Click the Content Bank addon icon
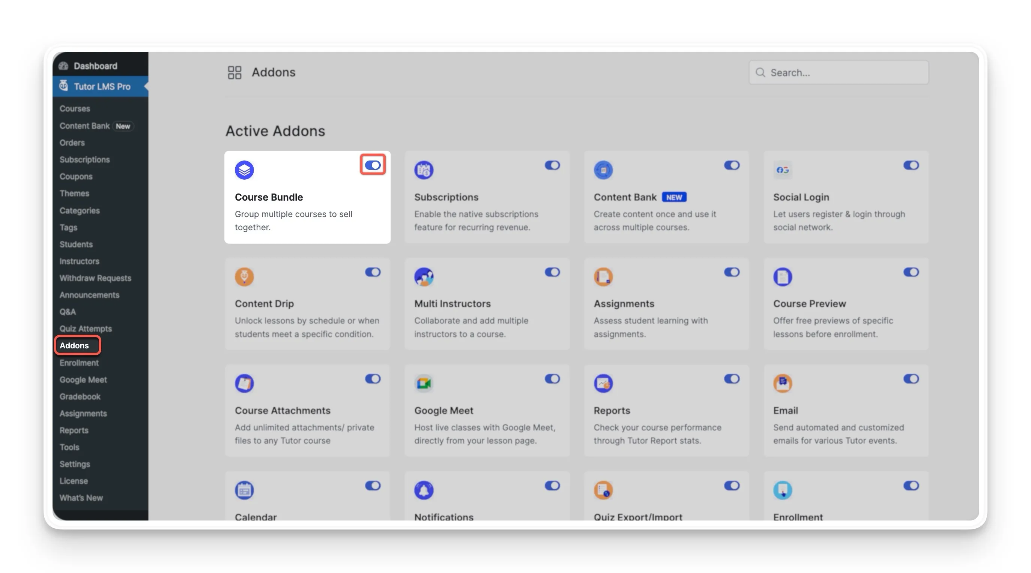The width and height of the screenshot is (1031, 573). [603, 170]
